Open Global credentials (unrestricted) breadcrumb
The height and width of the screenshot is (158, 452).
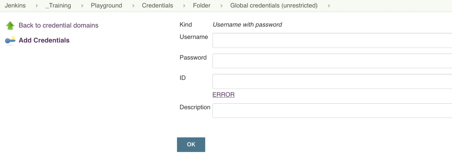(x=274, y=6)
